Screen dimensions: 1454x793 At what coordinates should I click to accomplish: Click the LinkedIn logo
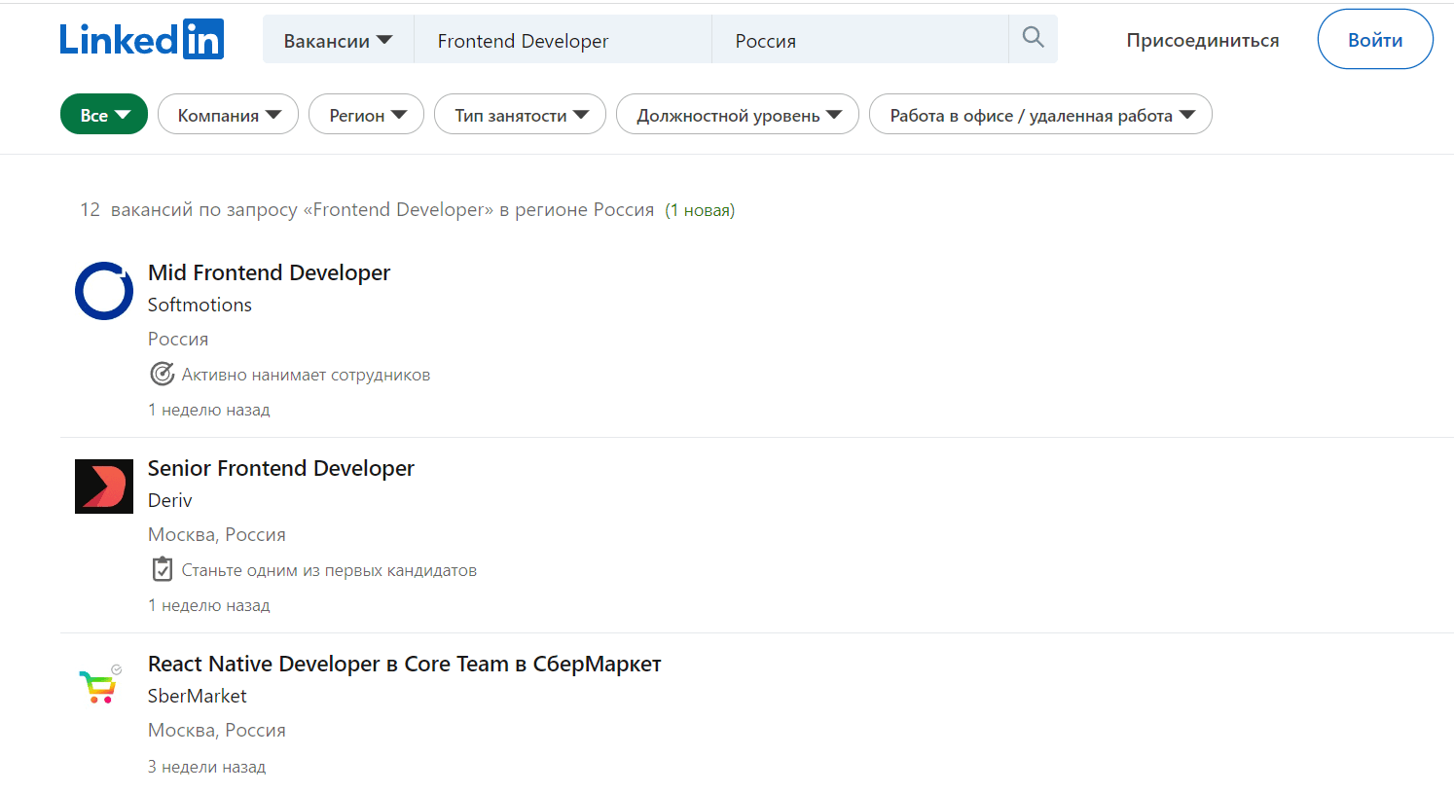pyautogui.click(x=142, y=40)
